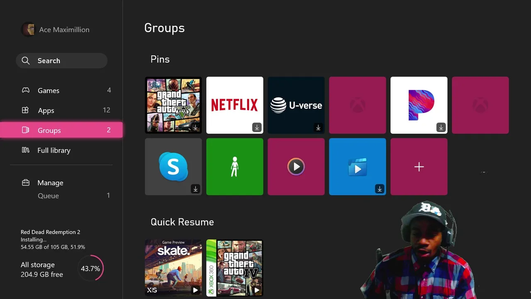
Task: Click the Manage toolbox icon
Action: (26, 183)
